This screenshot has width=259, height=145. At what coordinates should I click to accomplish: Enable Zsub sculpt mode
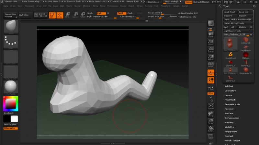(x=130, y=13)
